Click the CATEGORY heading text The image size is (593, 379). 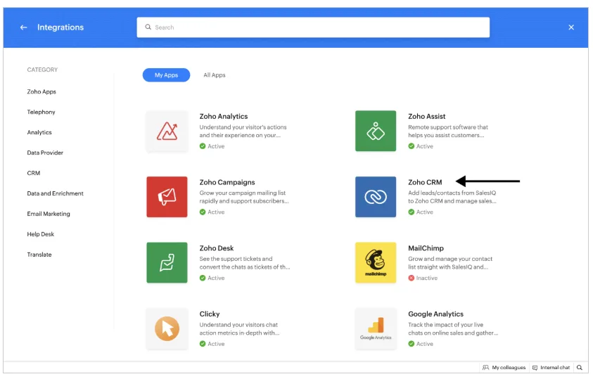pyautogui.click(x=42, y=70)
